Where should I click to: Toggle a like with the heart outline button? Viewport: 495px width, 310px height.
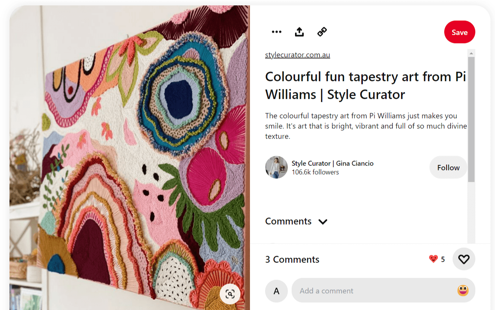point(464,259)
